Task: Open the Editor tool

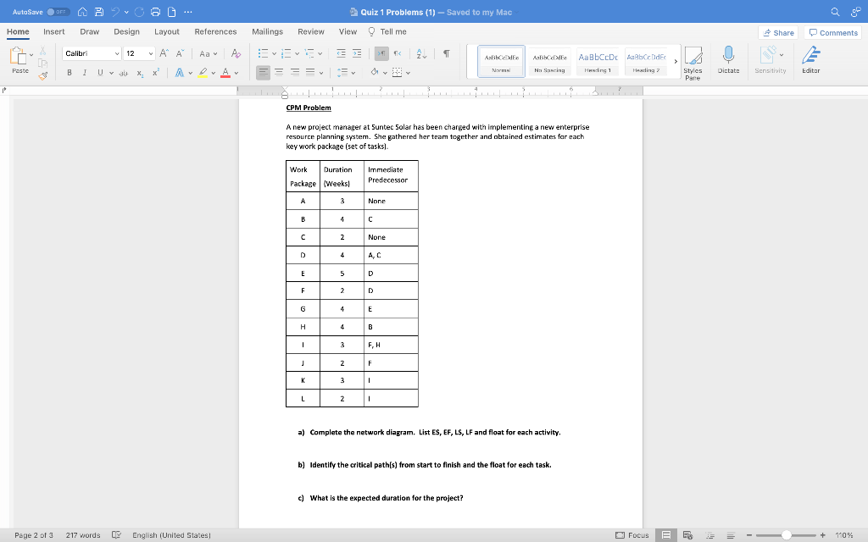Action: 811,60
